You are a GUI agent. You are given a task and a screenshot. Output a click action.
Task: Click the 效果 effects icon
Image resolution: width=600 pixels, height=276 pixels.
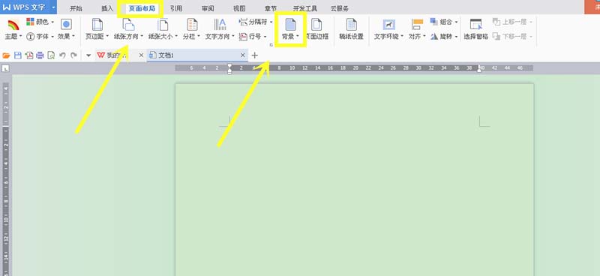point(66,25)
